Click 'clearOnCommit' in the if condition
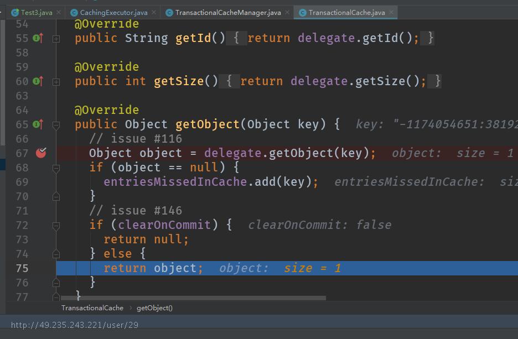 pos(164,225)
